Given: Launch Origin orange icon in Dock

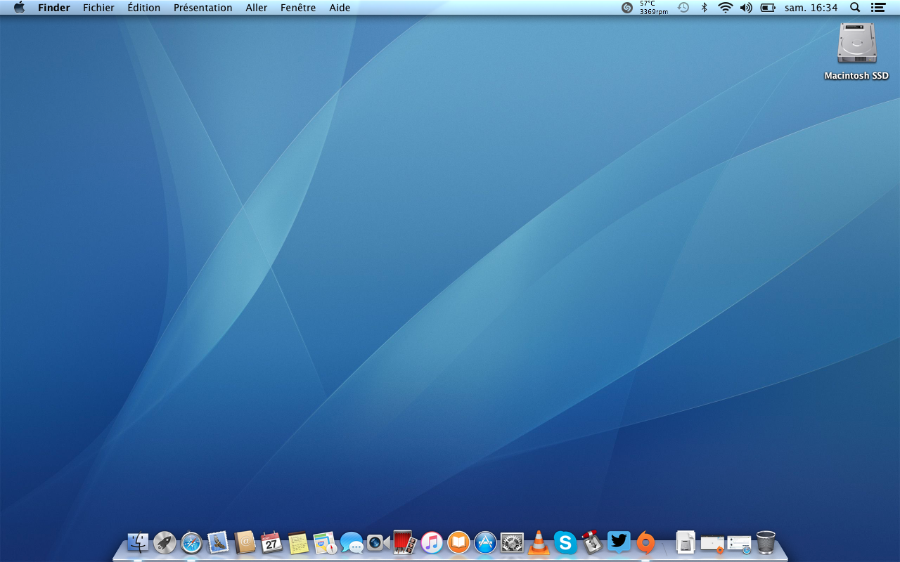Looking at the screenshot, I should pyautogui.click(x=645, y=542).
